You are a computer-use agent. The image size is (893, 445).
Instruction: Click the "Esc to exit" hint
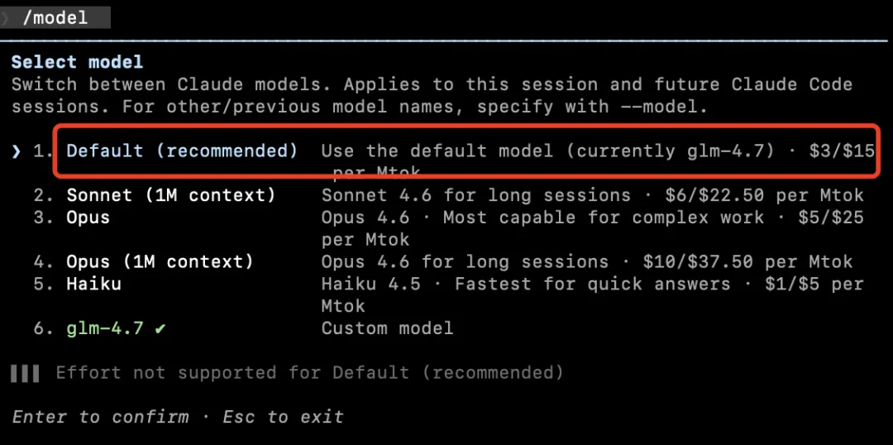point(283,417)
